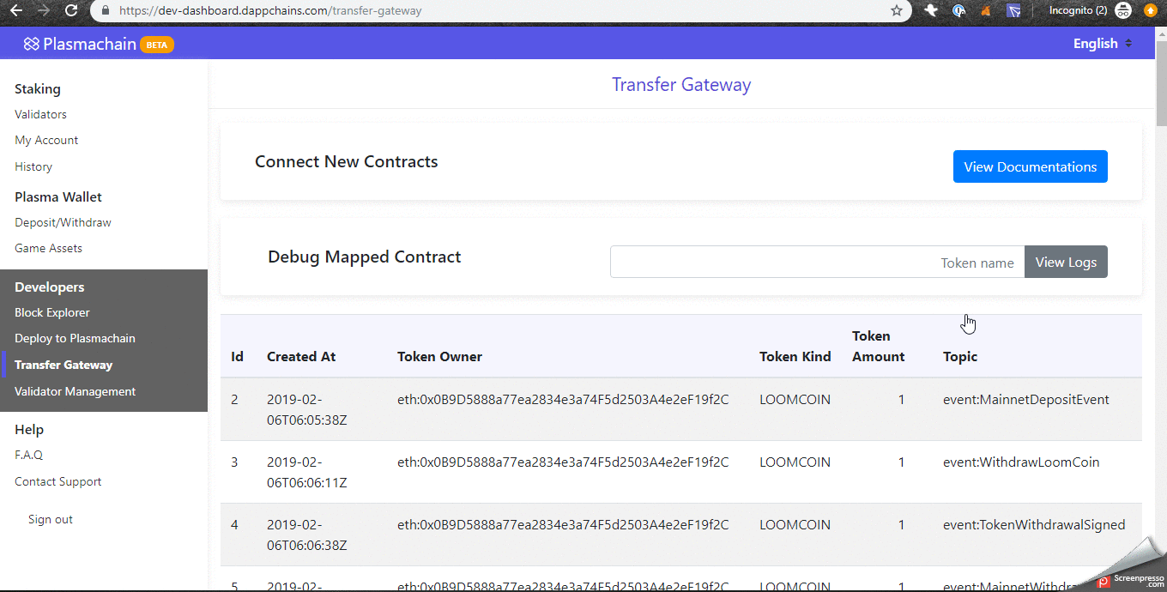Open the LOOMCOIN link in row 2
Image resolution: width=1167 pixels, height=592 pixels.
(x=795, y=399)
